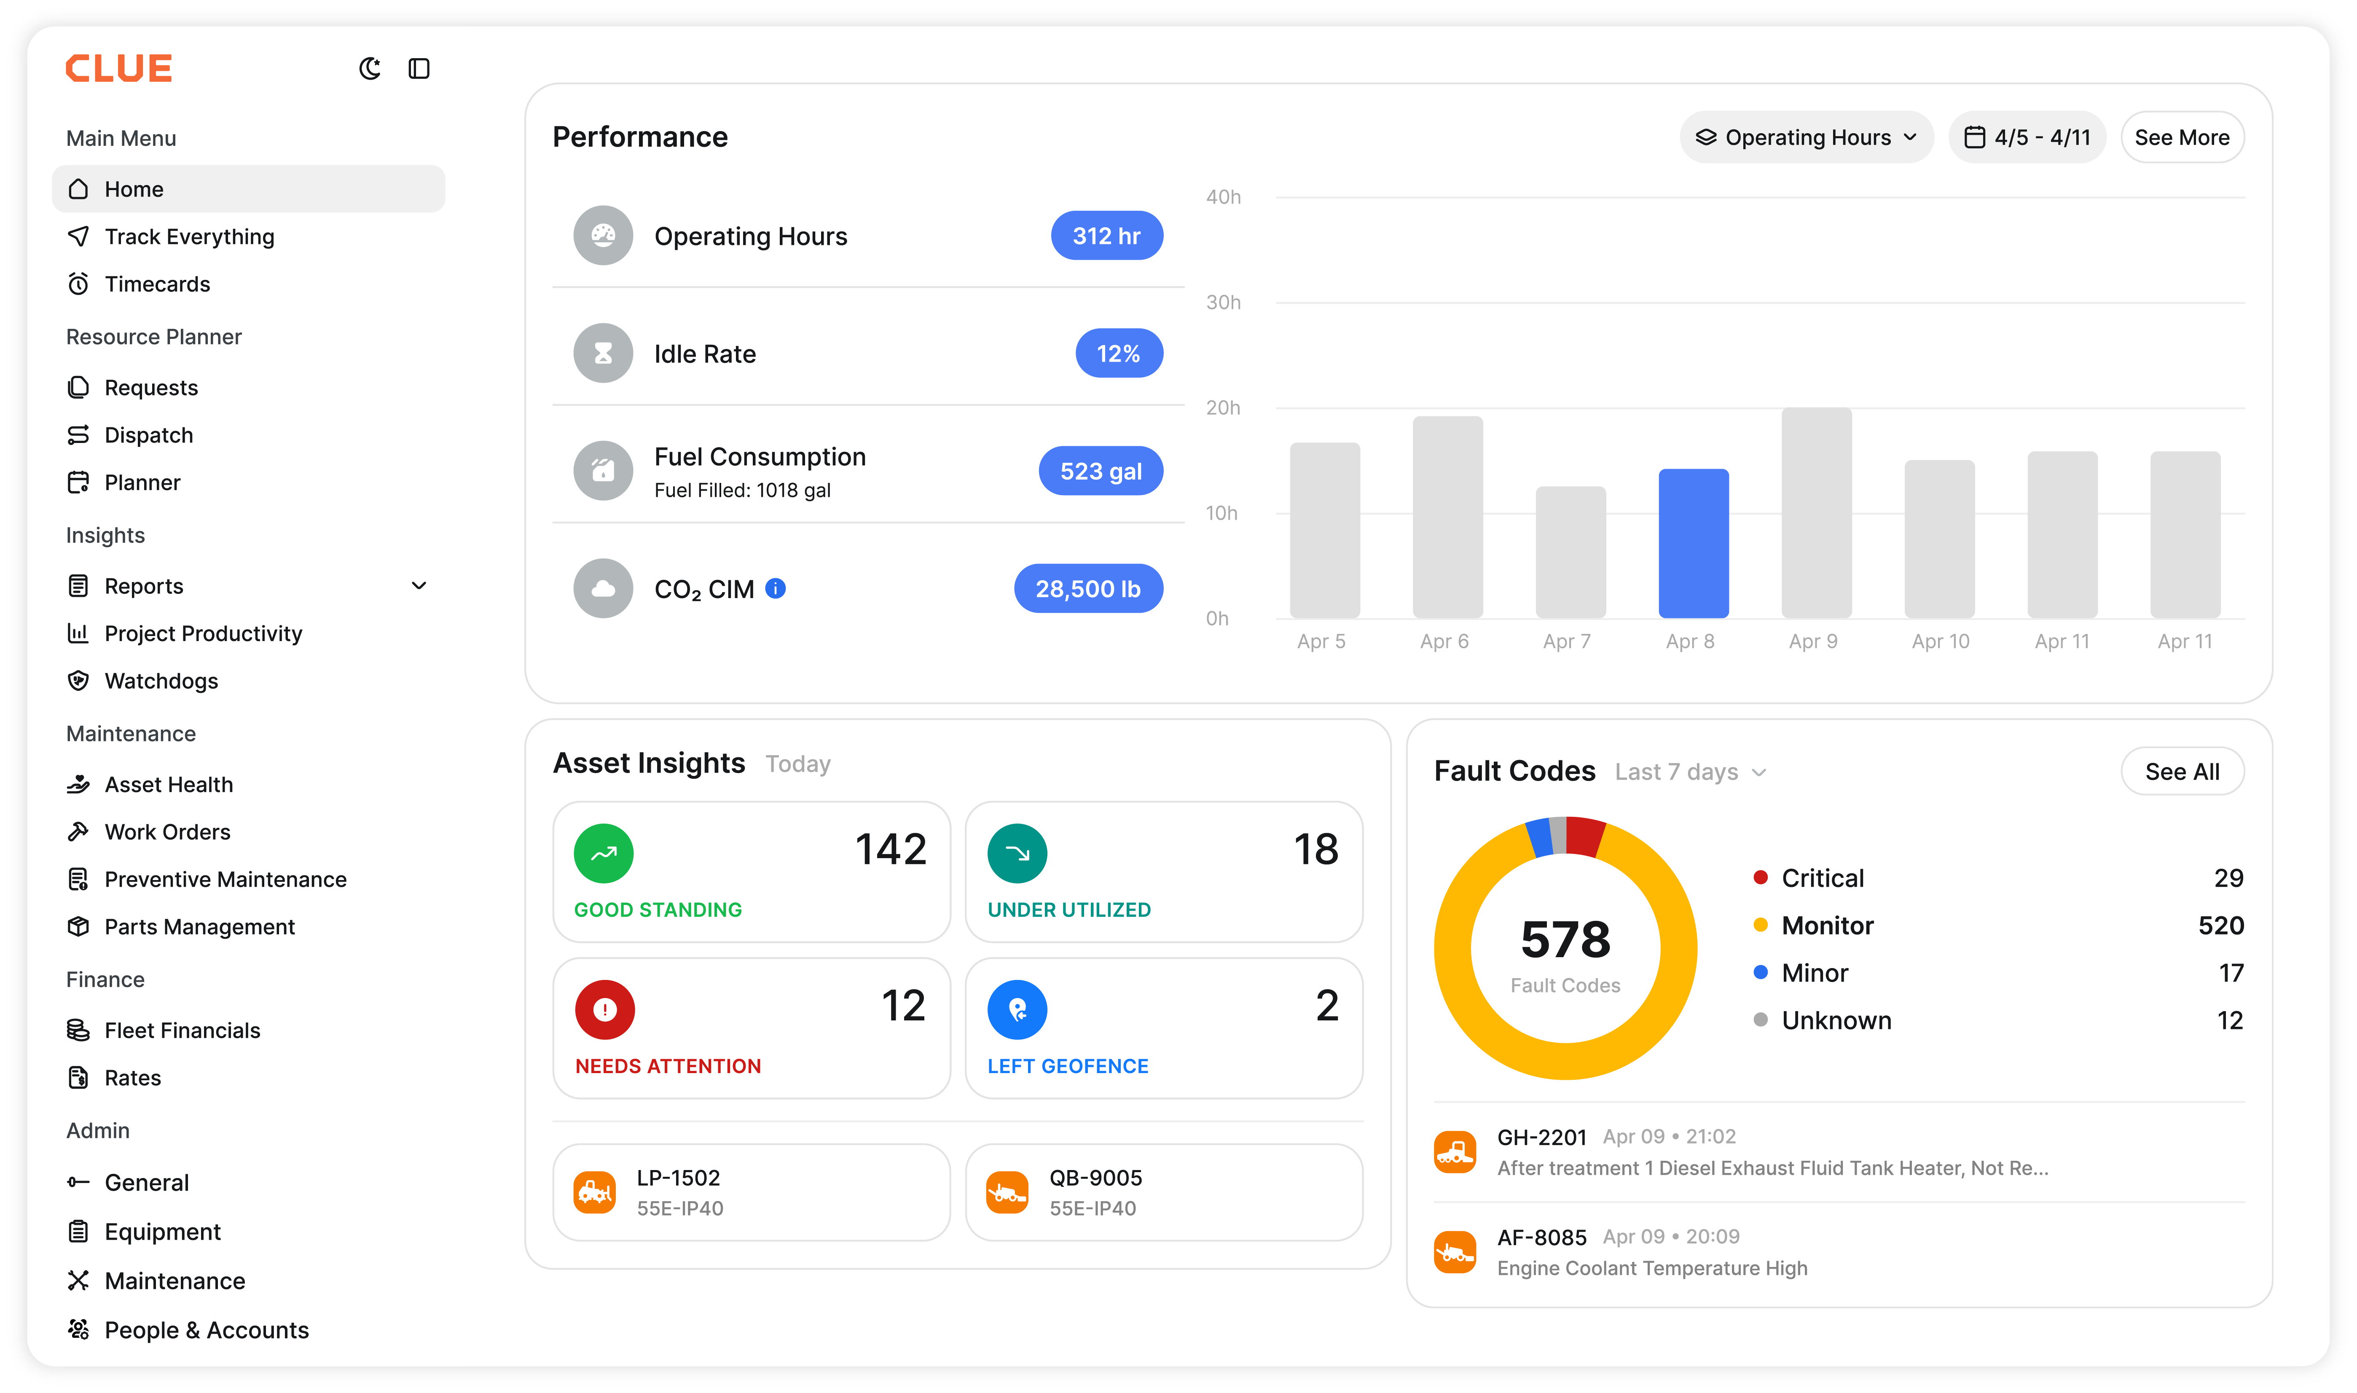Click See All fault codes
The width and height of the screenshot is (2357, 1393).
(x=2183, y=772)
